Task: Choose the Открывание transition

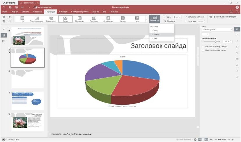Action: point(108,19)
